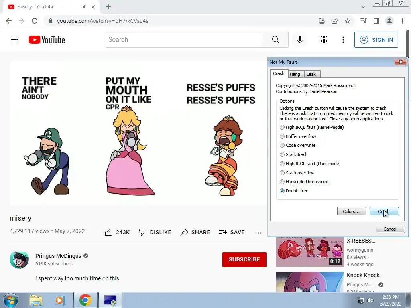Open Windows Media Player from taskbar
411x308 pixels.
tap(60, 300)
